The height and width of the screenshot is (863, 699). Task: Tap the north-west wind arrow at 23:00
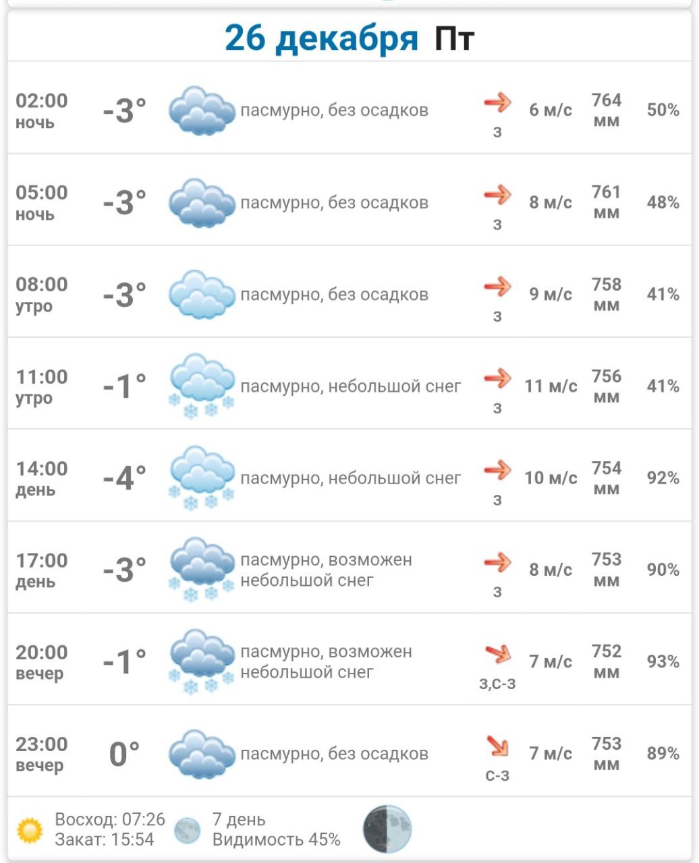498,746
